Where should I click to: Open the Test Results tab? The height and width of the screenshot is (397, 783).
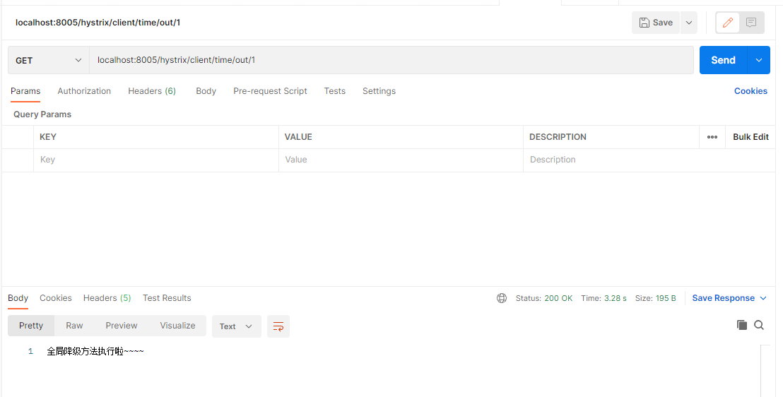167,298
